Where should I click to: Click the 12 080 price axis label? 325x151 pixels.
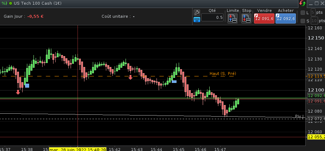click(x=315, y=112)
